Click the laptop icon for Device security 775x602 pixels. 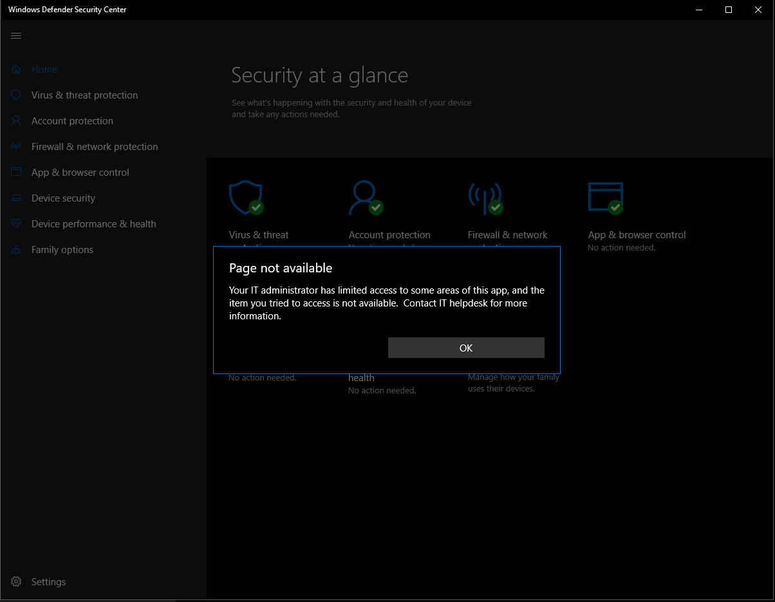pyautogui.click(x=16, y=198)
